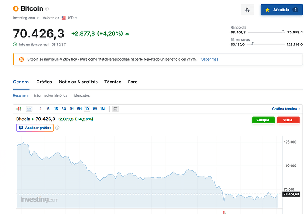Open Información histórica sub-tab

coord(51,95)
